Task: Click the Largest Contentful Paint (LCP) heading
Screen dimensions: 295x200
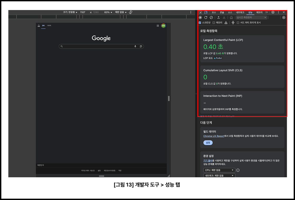Action: click(223, 40)
